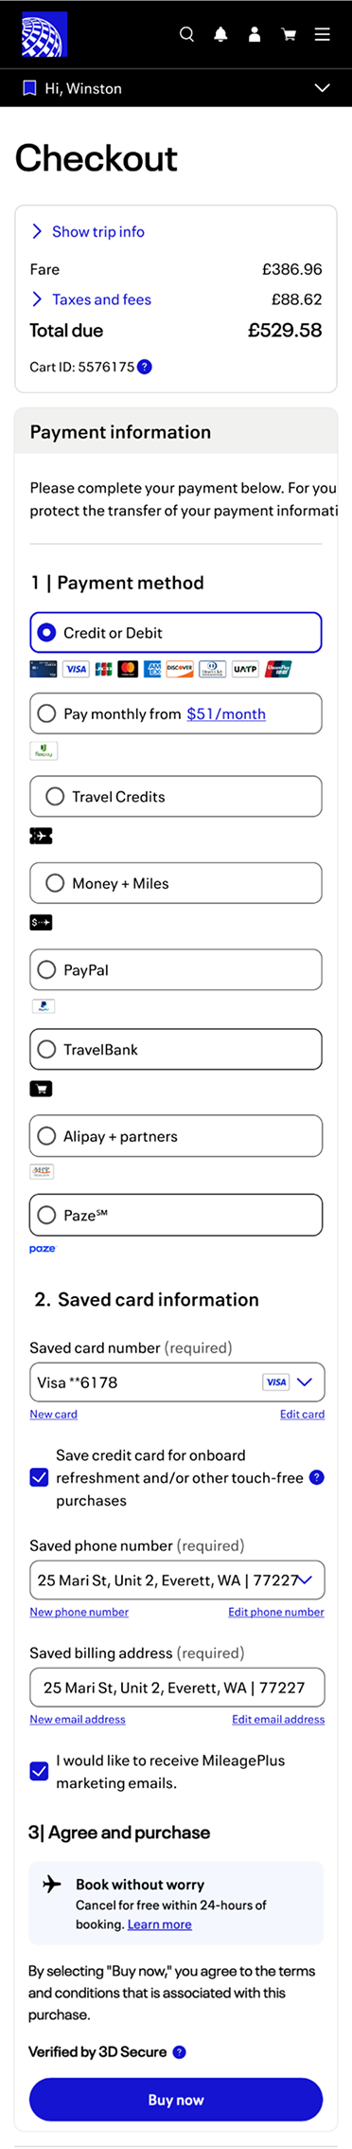Open the search icon in header
Viewport: 352px width, 2149px height.
186,34
